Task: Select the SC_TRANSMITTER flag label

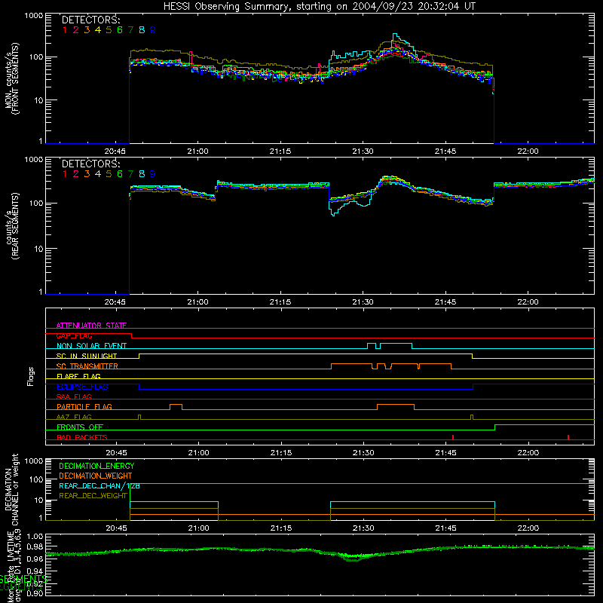Action: [x=87, y=366]
